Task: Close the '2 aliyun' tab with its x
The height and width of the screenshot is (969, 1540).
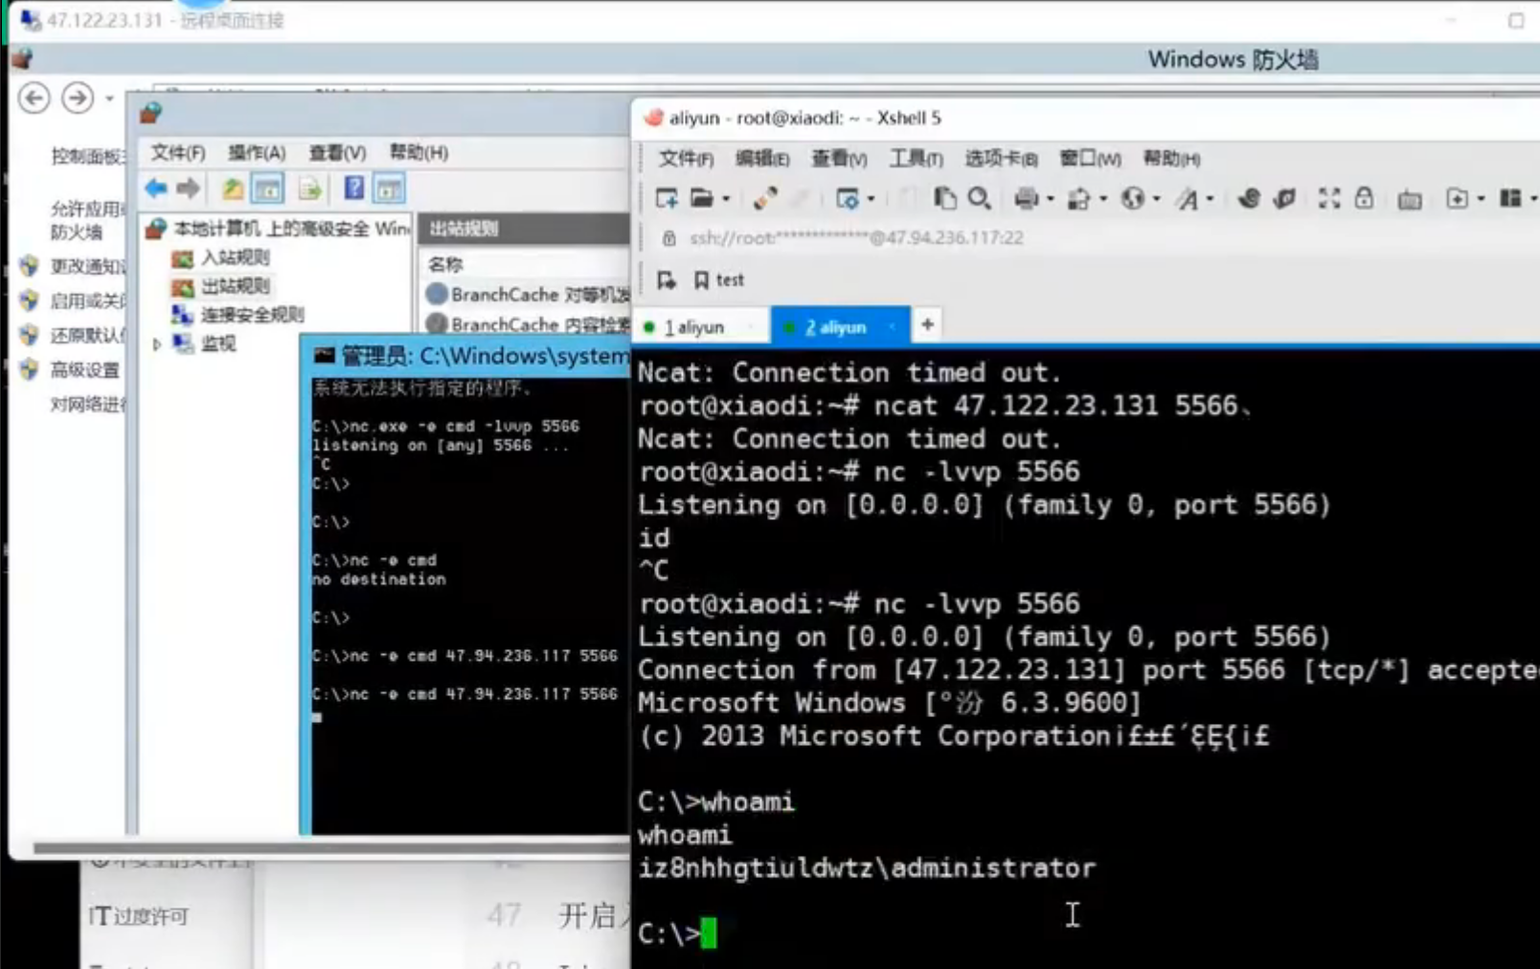Action: point(892,327)
